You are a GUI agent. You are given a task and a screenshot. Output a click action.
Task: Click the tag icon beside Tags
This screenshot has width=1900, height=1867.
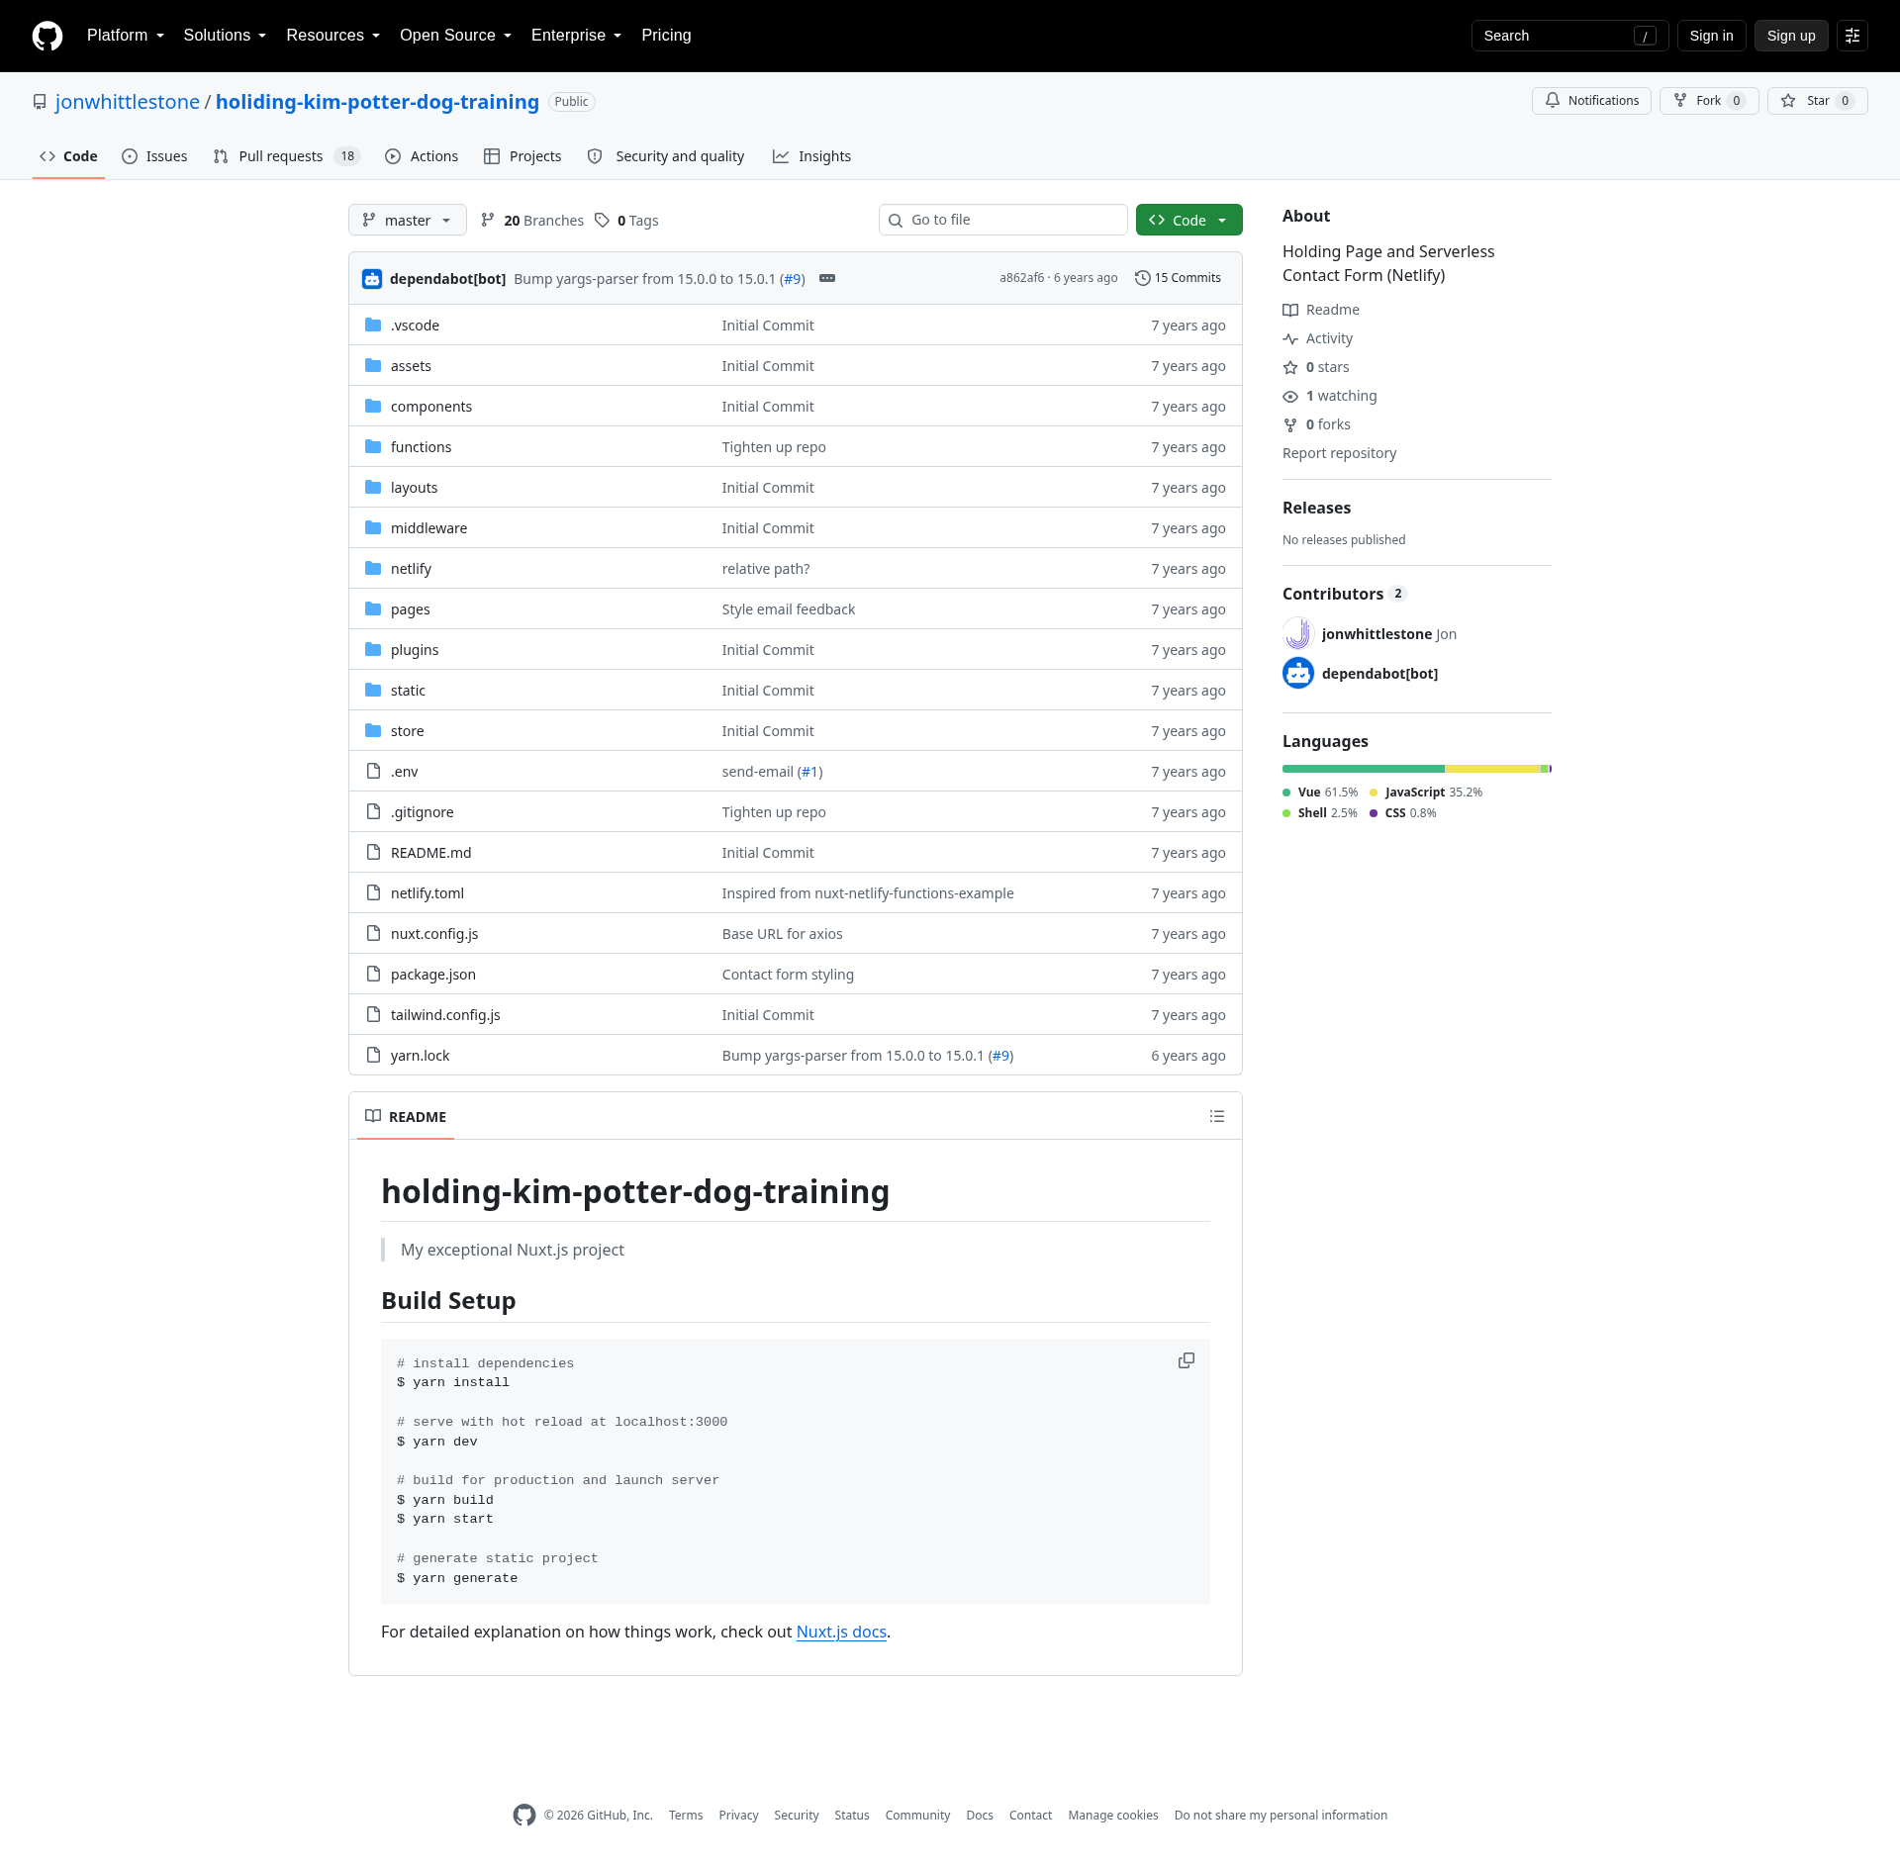coord(602,220)
